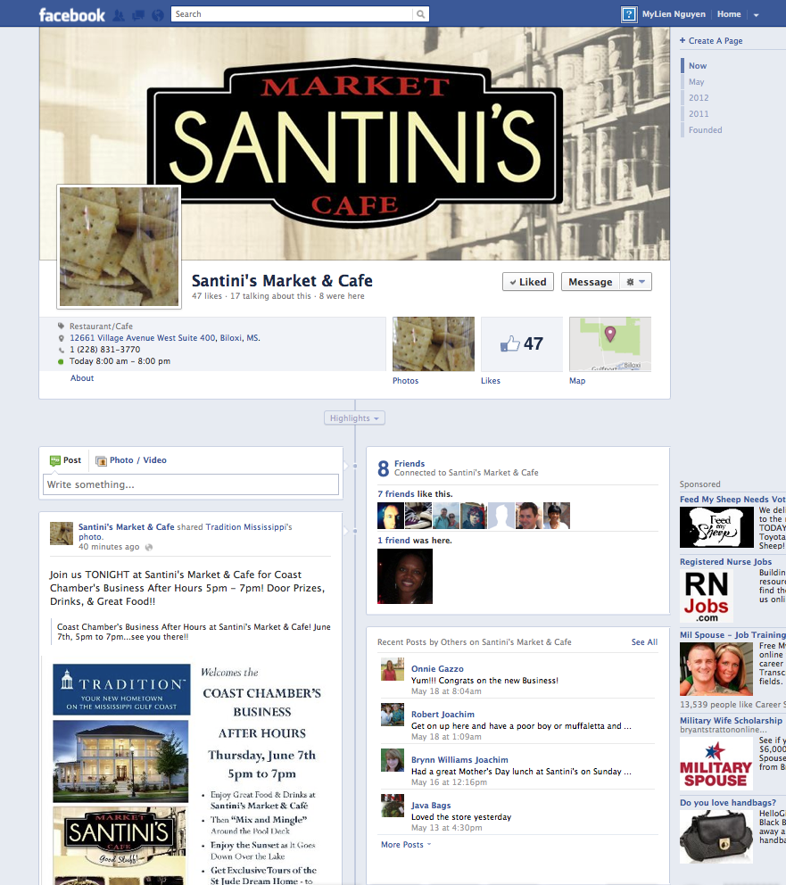Viewport: 786px width, 885px height.
Task: Click the '7 friends' link
Action: click(x=396, y=494)
